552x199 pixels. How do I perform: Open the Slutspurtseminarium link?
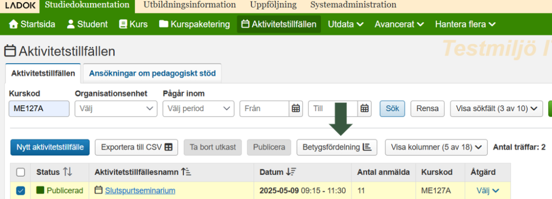click(140, 190)
